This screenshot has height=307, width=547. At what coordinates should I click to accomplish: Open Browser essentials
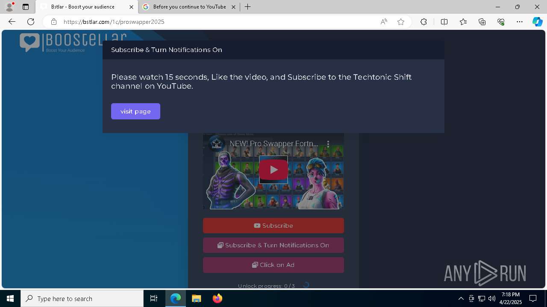coord(501,22)
